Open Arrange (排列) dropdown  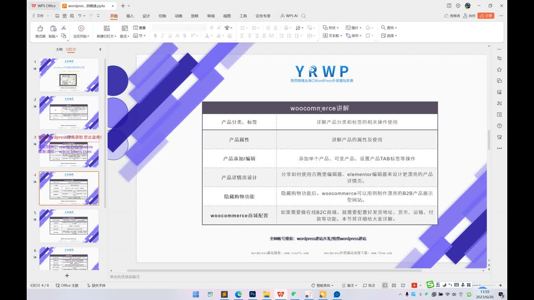[x=354, y=36]
